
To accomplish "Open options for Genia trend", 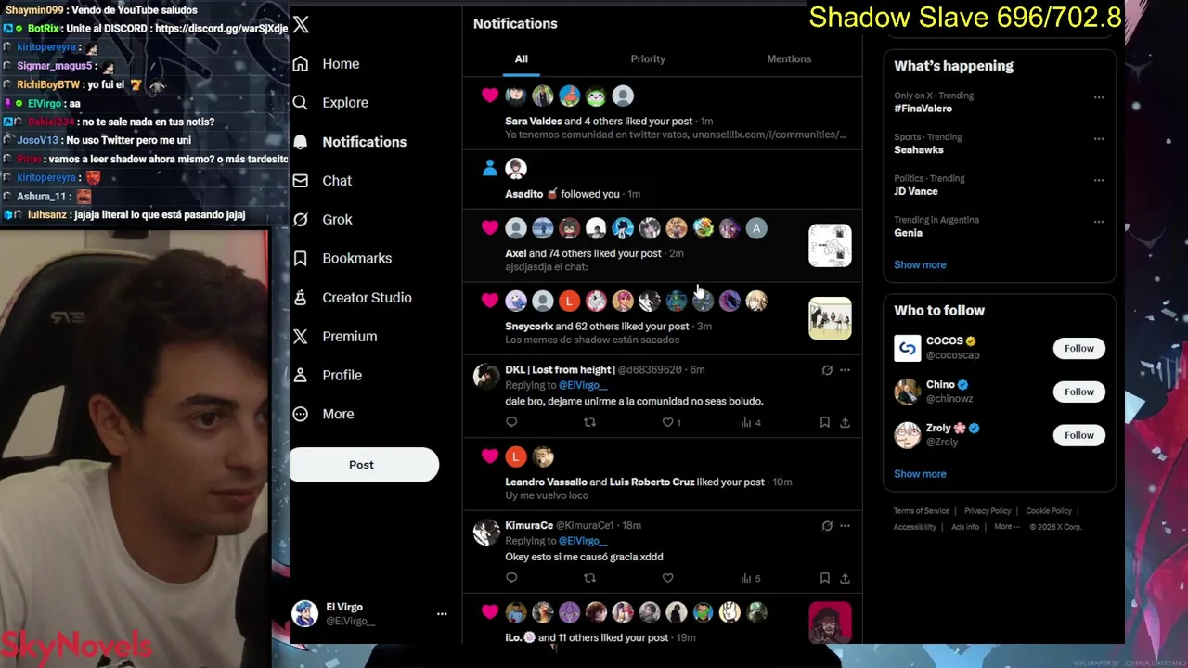I will [x=1099, y=222].
